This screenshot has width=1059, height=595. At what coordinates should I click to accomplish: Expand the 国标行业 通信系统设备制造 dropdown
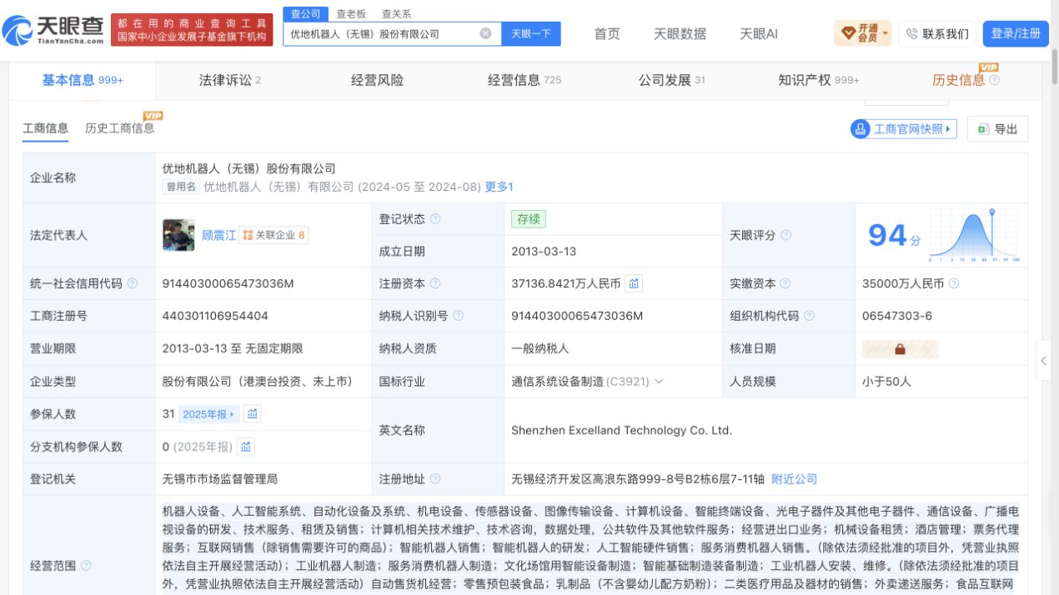659,381
